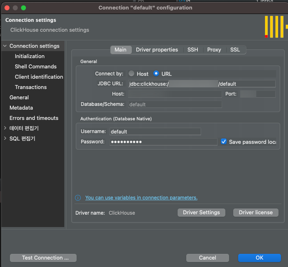Switch to the SSL tab

click(x=235, y=50)
